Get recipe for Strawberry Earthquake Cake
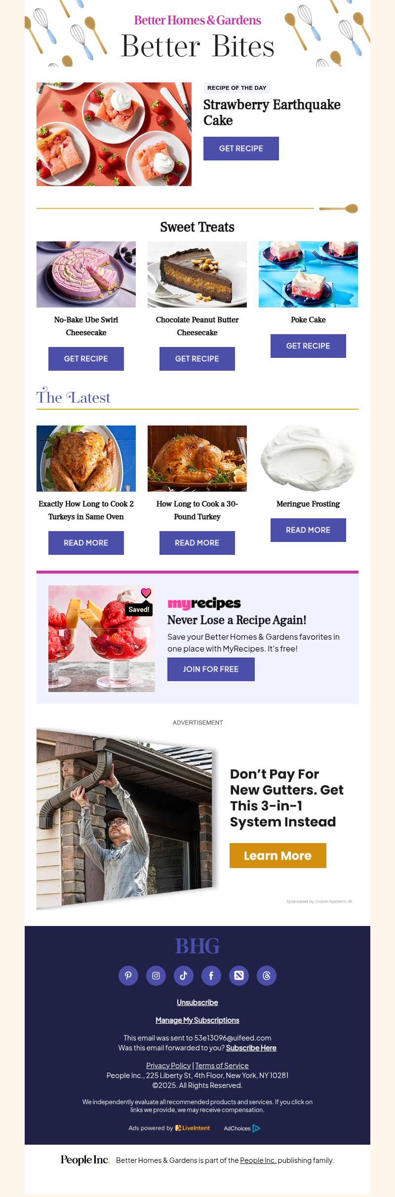 click(x=241, y=149)
